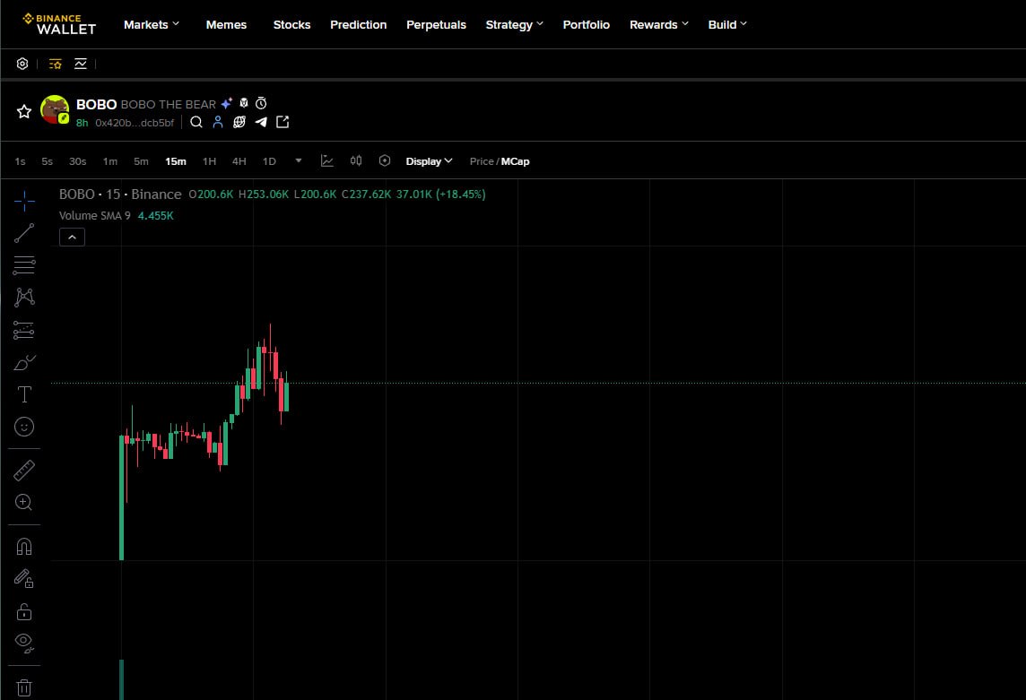This screenshot has width=1026, height=700.
Task: Toggle lock all drawings padlock
Action: coord(24,611)
